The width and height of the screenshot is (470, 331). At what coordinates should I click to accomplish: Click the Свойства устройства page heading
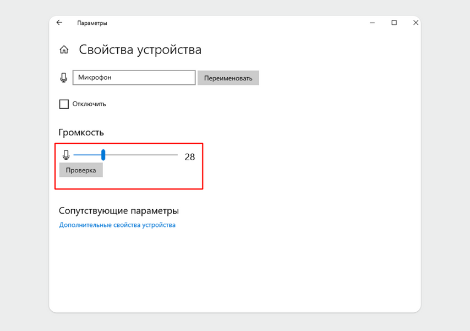[x=140, y=50]
